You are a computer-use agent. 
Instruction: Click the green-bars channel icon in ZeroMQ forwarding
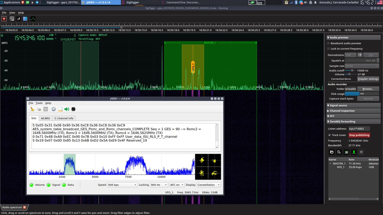coord(346,152)
